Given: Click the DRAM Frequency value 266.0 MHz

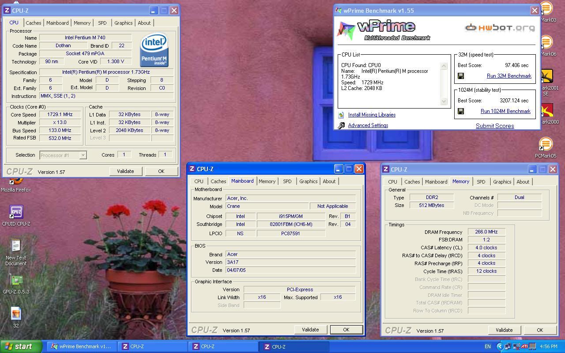Looking at the screenshot, I should [486, 232].
